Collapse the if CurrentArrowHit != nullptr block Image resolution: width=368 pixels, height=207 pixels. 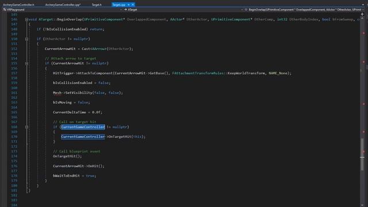pos(26,63)
